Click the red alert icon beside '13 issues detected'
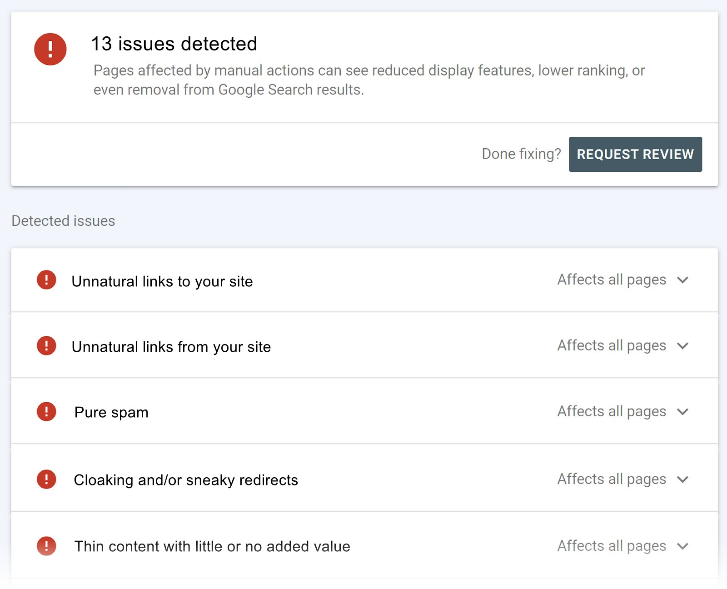Viewport: 727px width, 589px height. (x=50, y=49)
